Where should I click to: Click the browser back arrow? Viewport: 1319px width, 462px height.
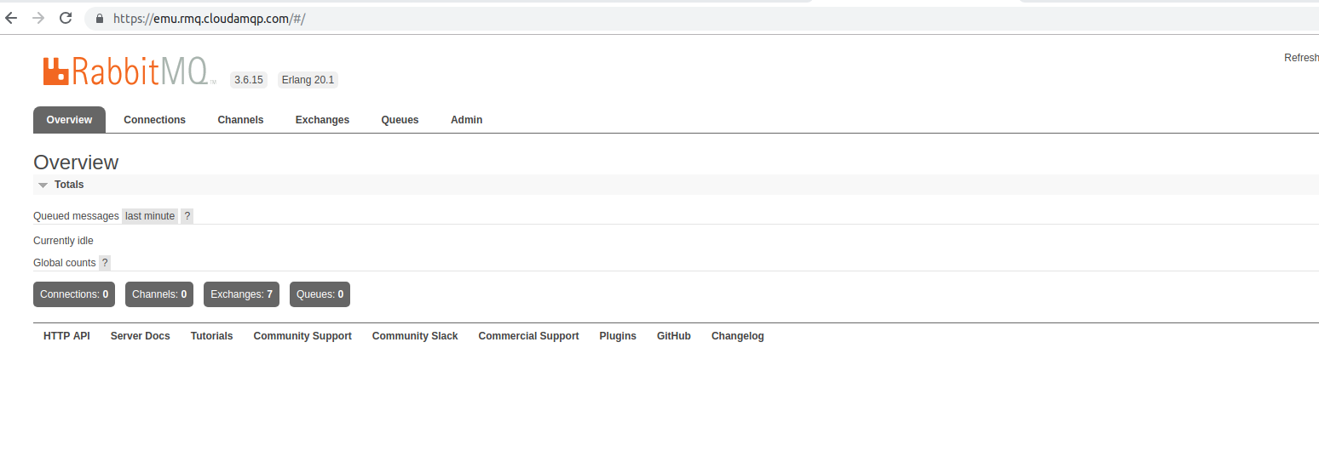point(11,18)
